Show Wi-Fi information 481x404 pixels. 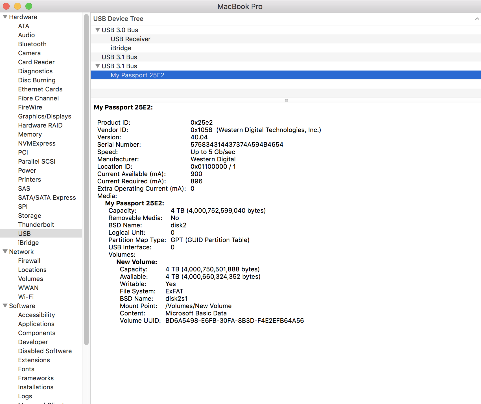coord(26,297)
